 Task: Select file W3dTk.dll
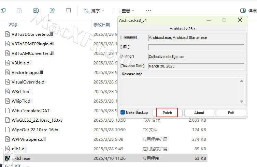(22, 92)
